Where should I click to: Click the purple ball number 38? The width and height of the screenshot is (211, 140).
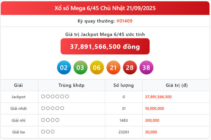(146, 68)
